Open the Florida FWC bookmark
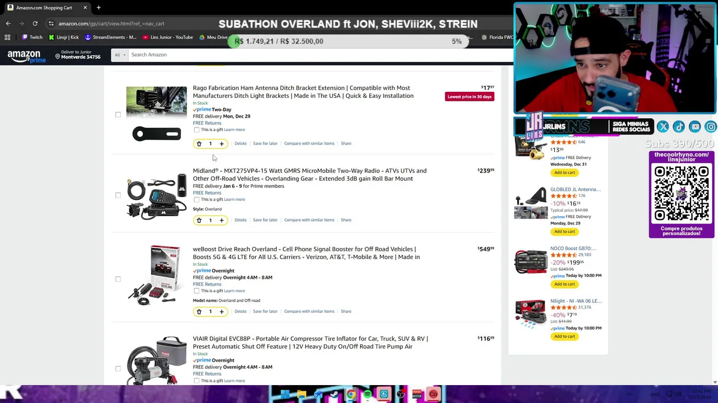The width and height of the screenshot is (718, 403). tap(497, 38)
